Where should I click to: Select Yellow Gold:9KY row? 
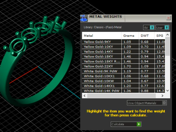[124, 42]
